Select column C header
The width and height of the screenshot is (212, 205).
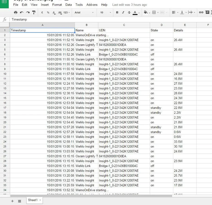(124, 25)
